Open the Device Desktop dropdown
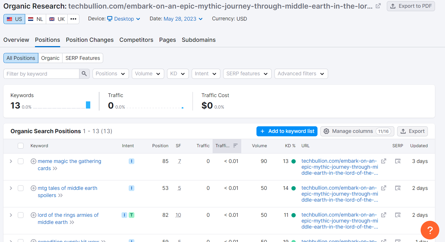 tap(123, 19)
